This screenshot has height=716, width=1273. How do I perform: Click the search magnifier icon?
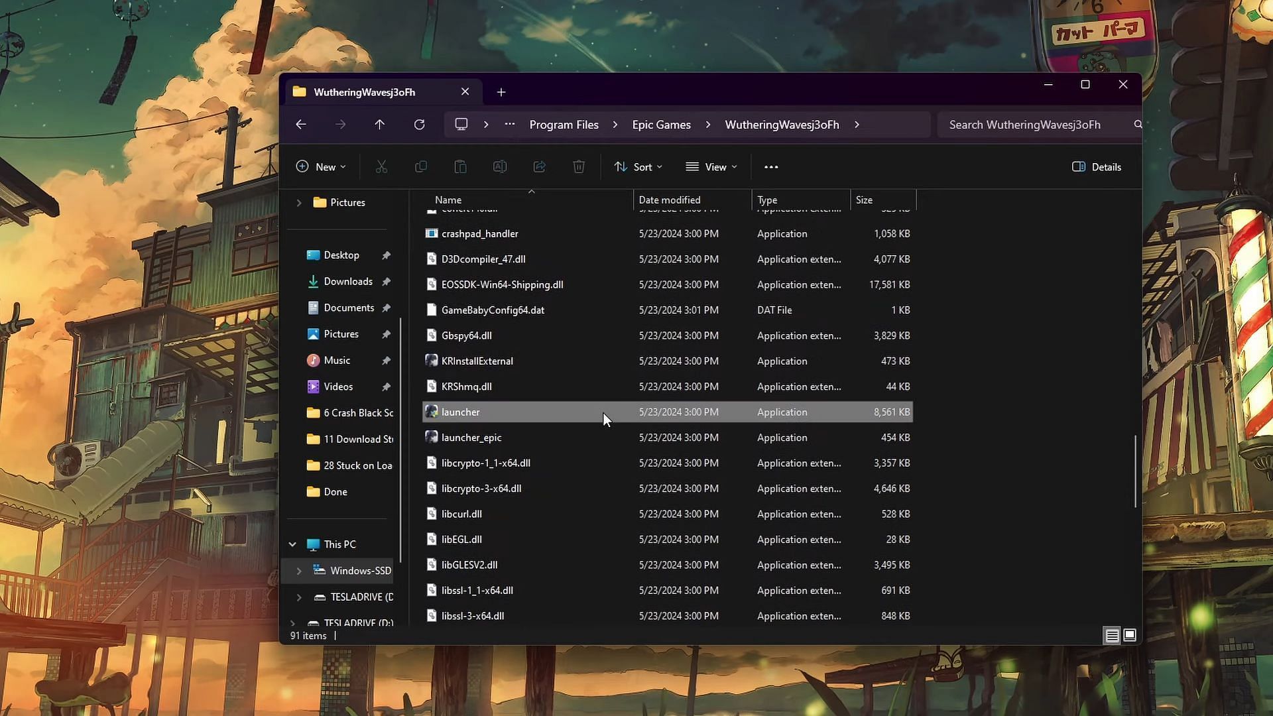pos(1138,125)
